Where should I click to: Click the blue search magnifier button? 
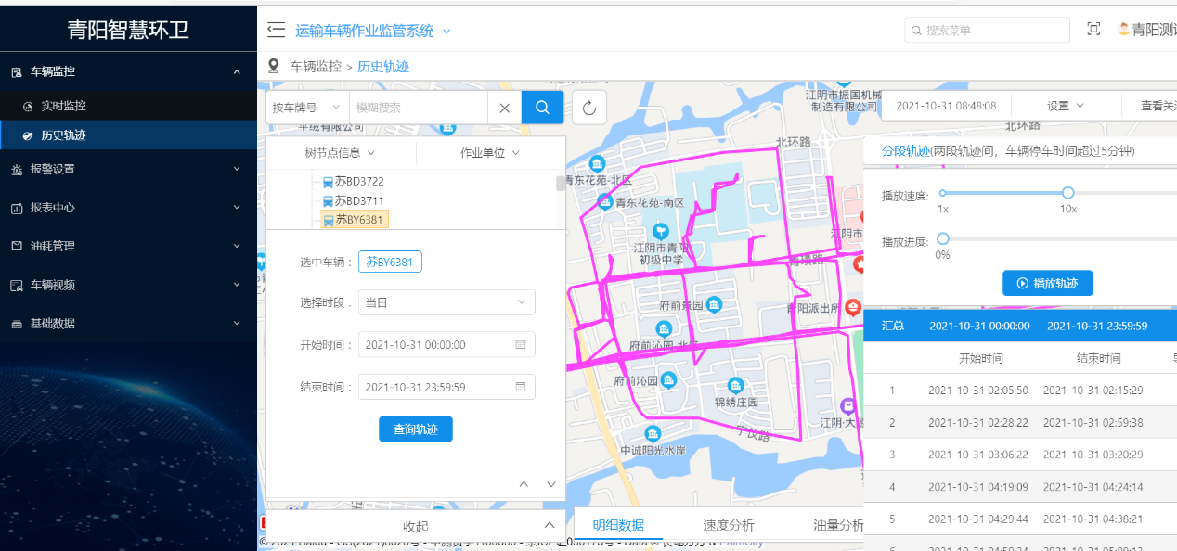click(542, 108)
